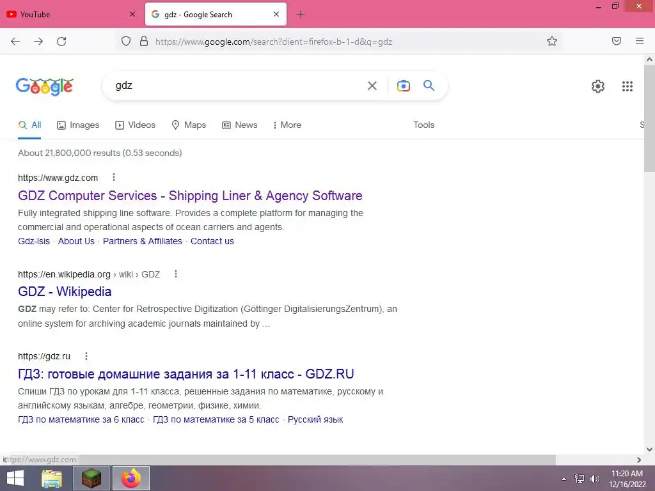Open the Русский язык sitelink
The height and width of the screenshot is (491, 655).
(315, 419)
